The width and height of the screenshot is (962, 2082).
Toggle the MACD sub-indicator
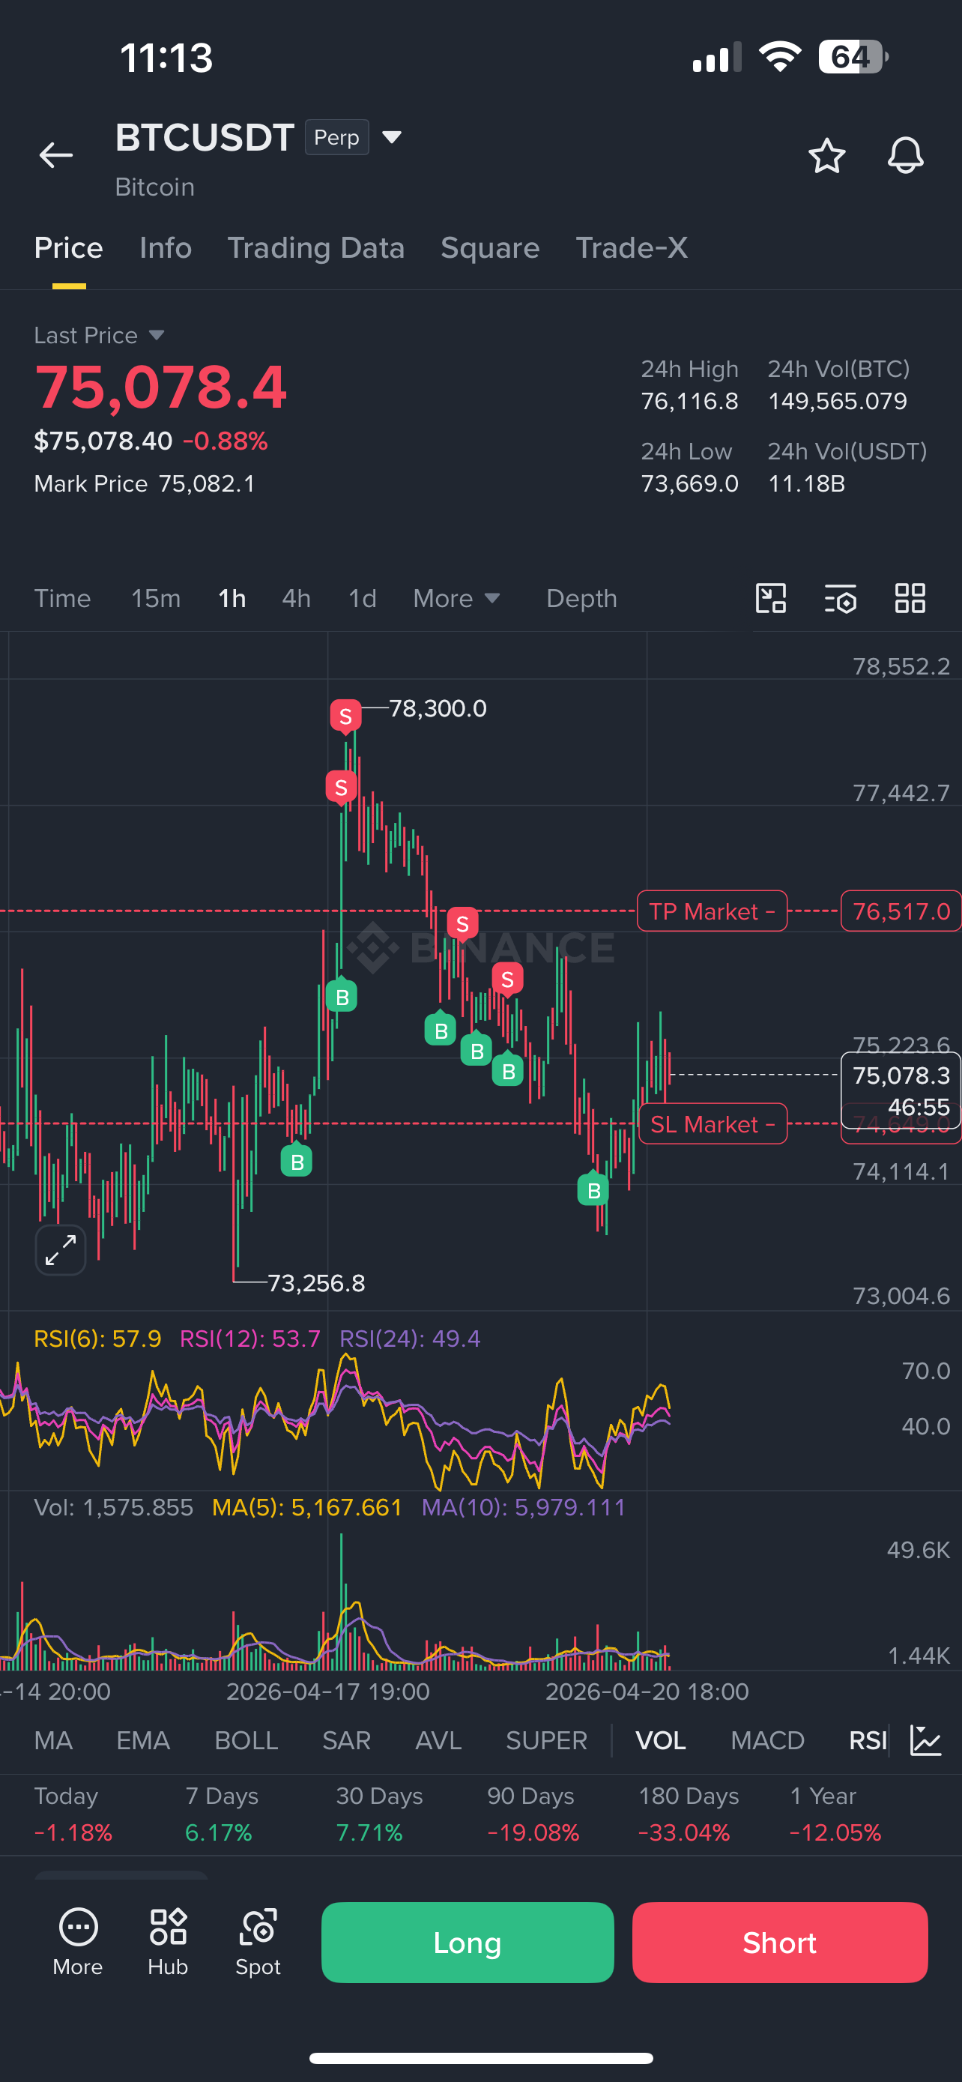tap(767, 1740)
